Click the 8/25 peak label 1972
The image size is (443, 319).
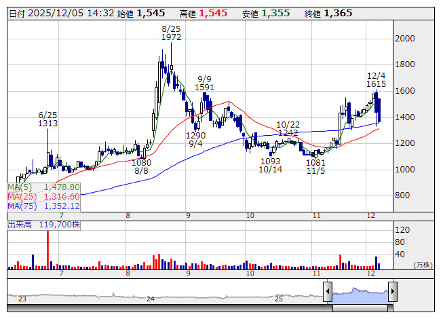click(x=171, y=37)
